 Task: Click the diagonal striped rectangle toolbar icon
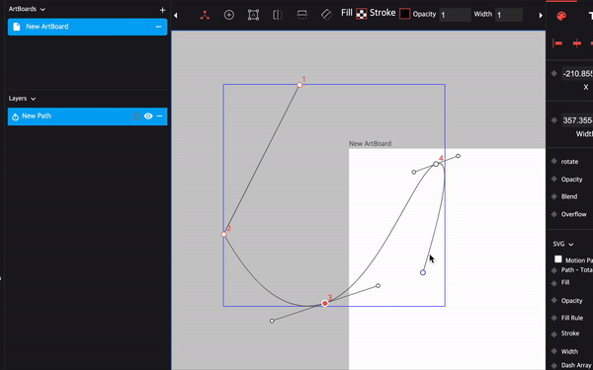(x=326, y=15)
